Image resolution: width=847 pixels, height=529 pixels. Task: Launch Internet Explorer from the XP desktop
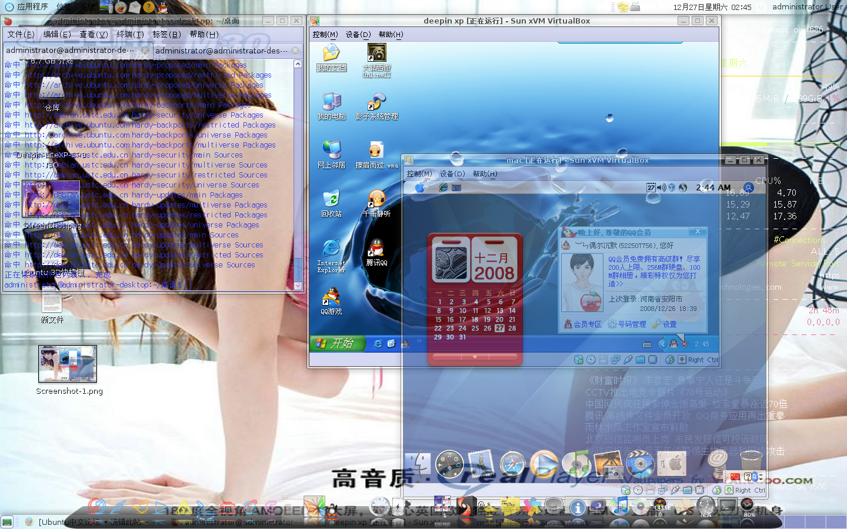tap(331, 256)
